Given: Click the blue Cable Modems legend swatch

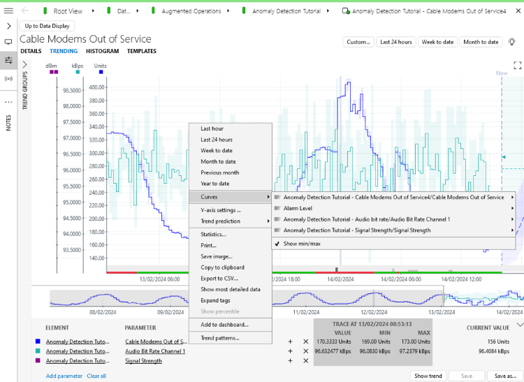Looking at the screenshot, I should [x=38, y=341].
